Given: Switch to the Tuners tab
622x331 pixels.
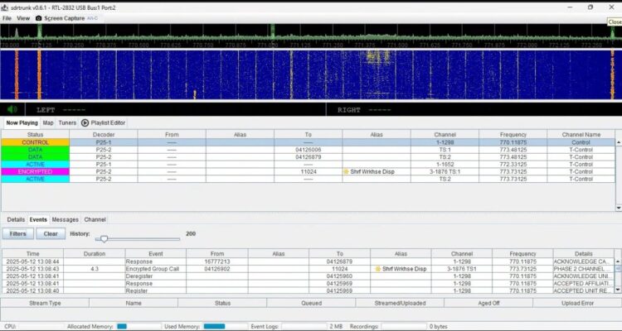Looking at the screenshot, I should click(67, 122).
